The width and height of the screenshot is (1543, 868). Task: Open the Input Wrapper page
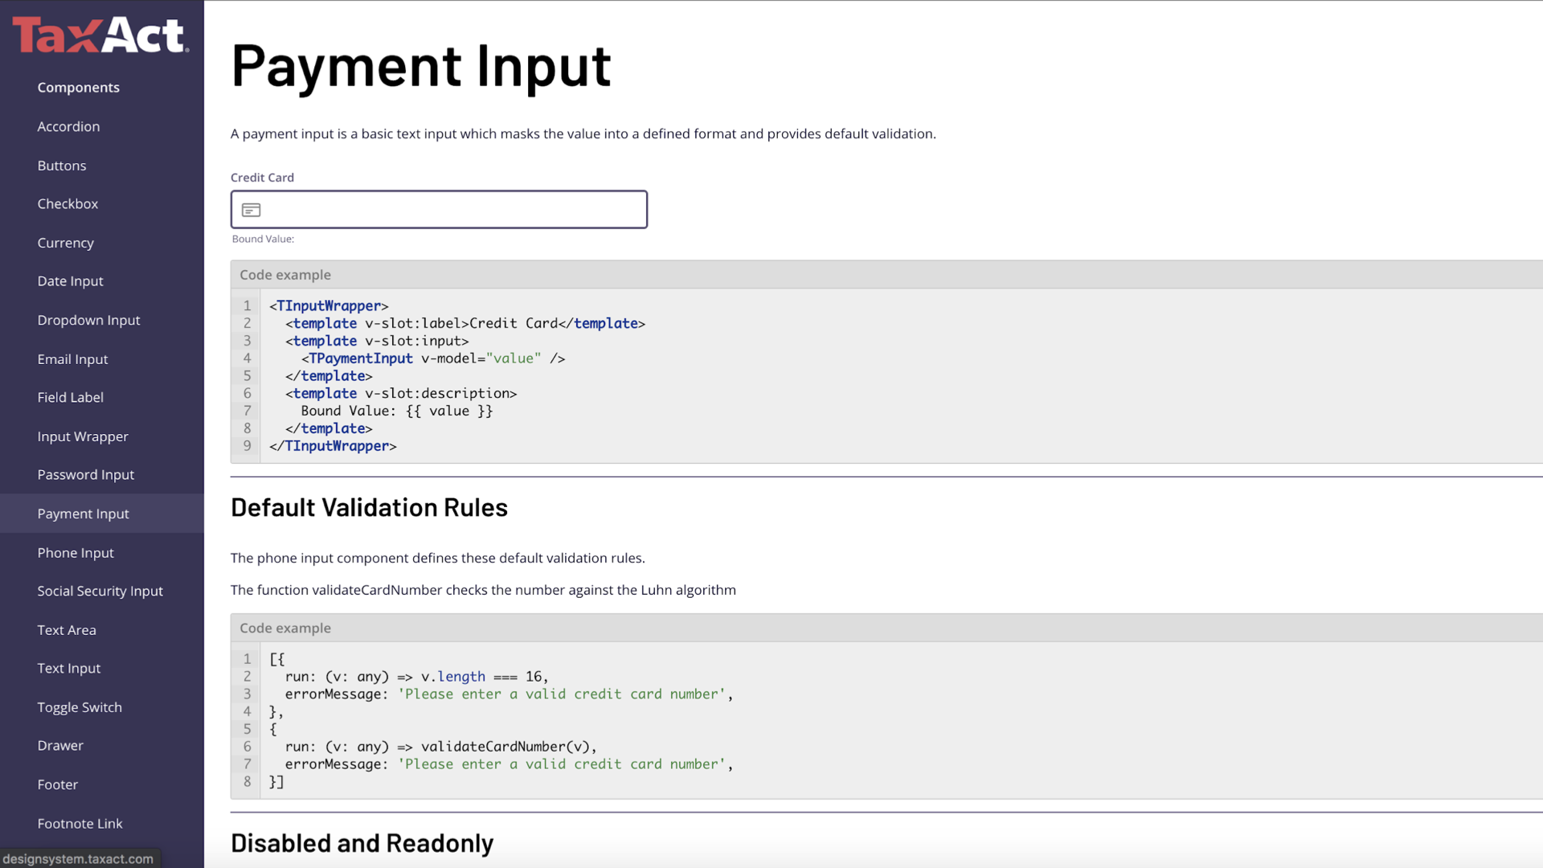[83, 436]
